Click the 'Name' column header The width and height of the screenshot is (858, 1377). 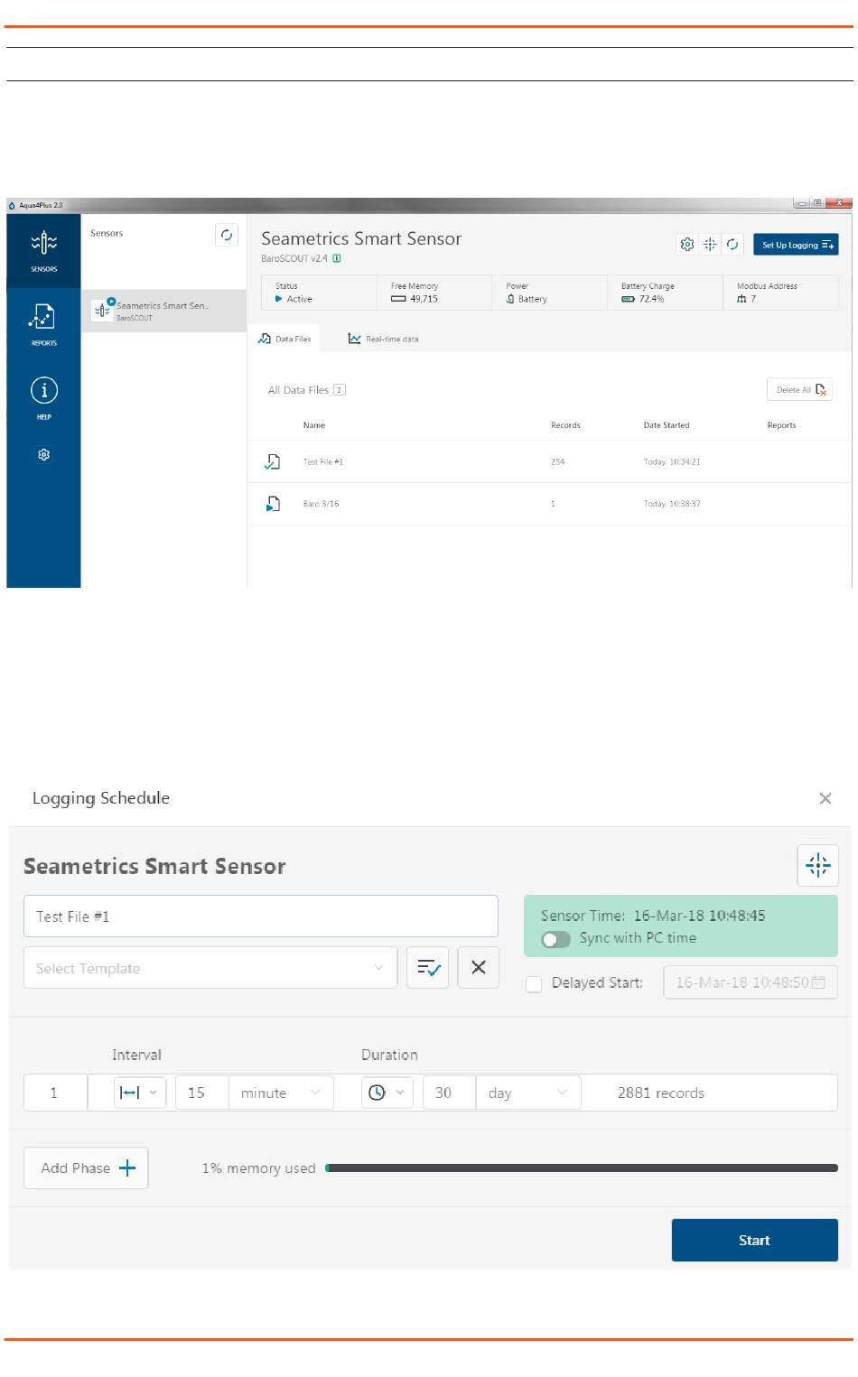tap(314, 425)
